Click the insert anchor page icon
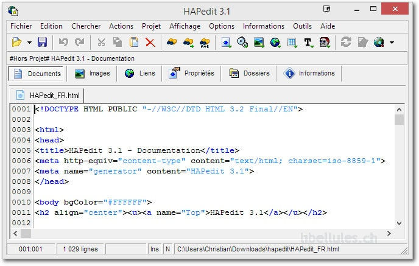 pos(227,43)
